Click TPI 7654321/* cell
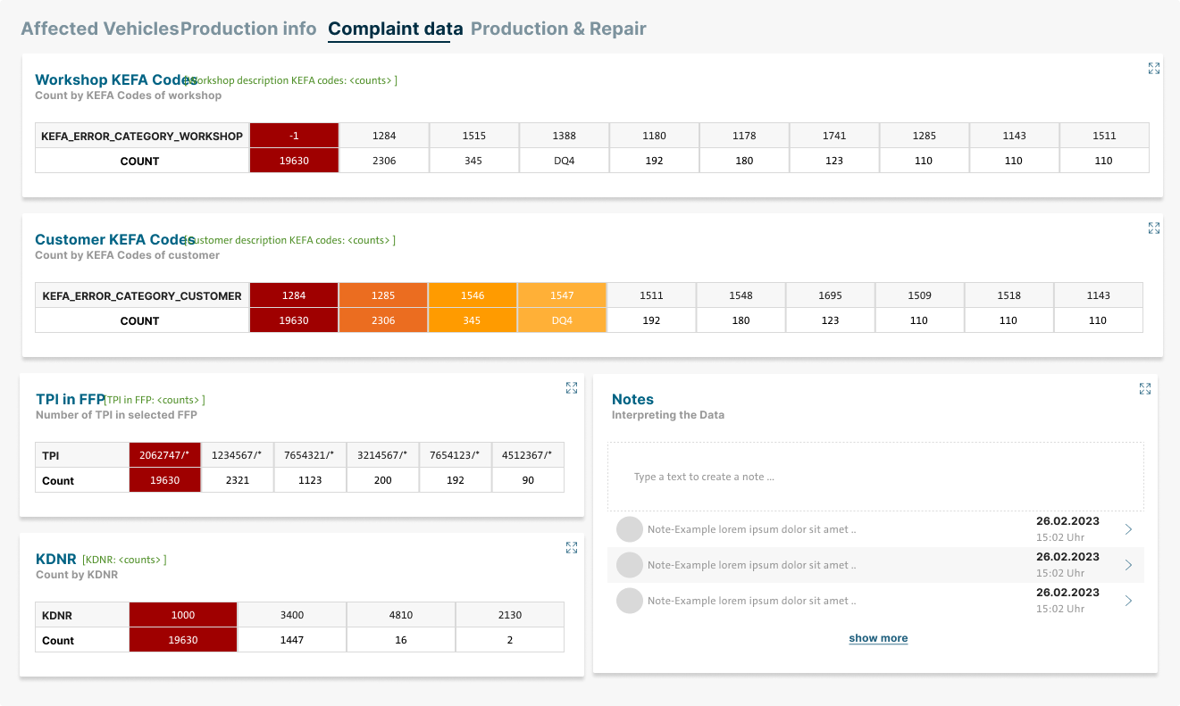 (x=309, y=455)
